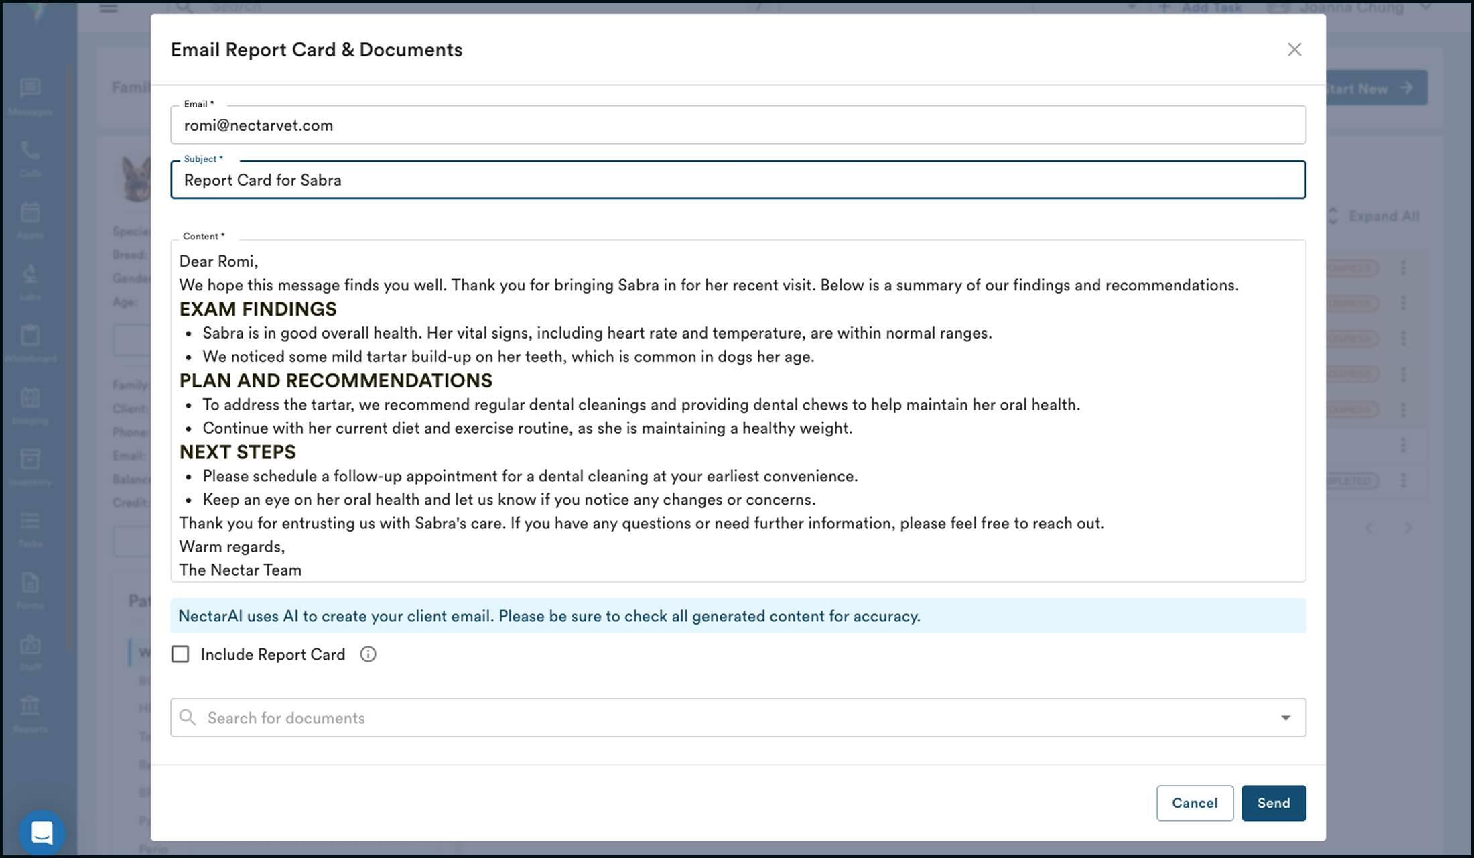This screenshot has height=858, width=1474.
Task: Open the Intercom chat bubble icon
Action: (42, 833)
